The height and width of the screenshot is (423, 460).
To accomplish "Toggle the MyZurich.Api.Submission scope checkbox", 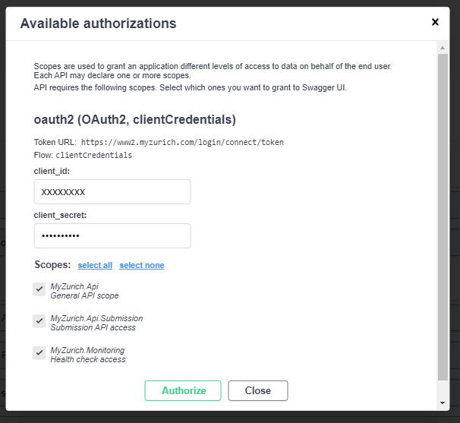I will pos(39,321).
